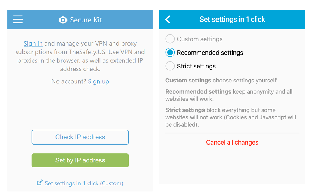Click the Recommended settings option label text
The width and height of the screenshot is (311, 194).
(x=210, y=53)
